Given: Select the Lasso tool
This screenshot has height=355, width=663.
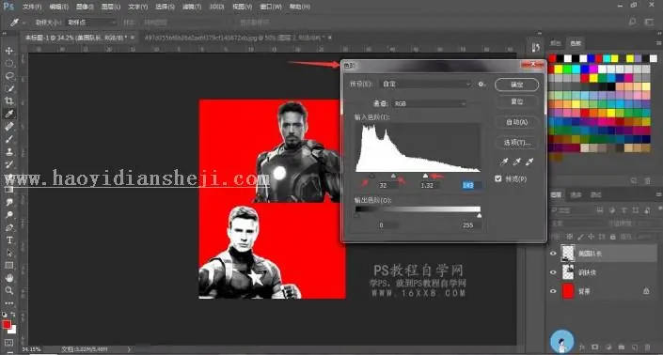Looking at the screenshot, I should click(x=8, y=76).
